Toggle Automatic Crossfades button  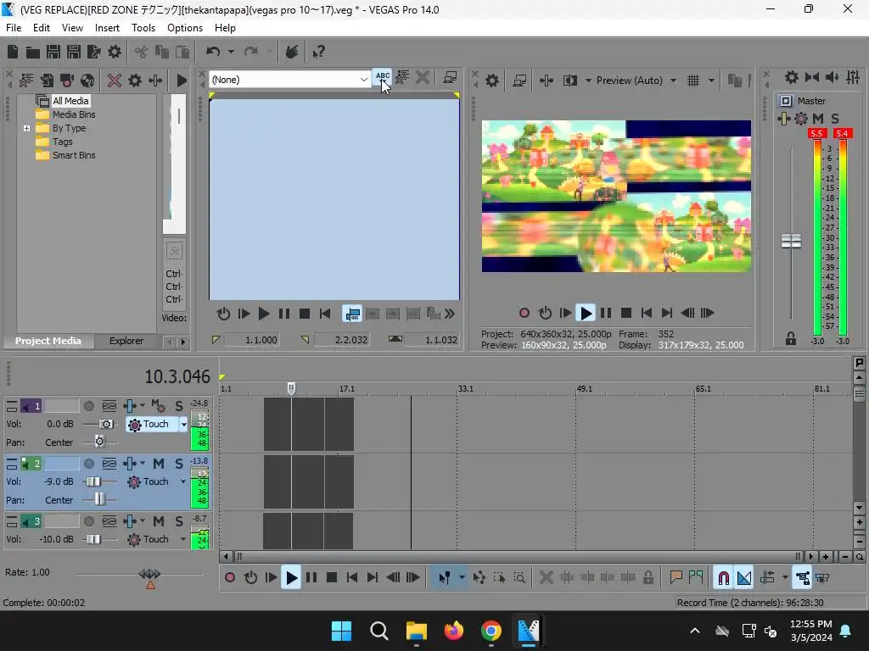coord(744,578)
